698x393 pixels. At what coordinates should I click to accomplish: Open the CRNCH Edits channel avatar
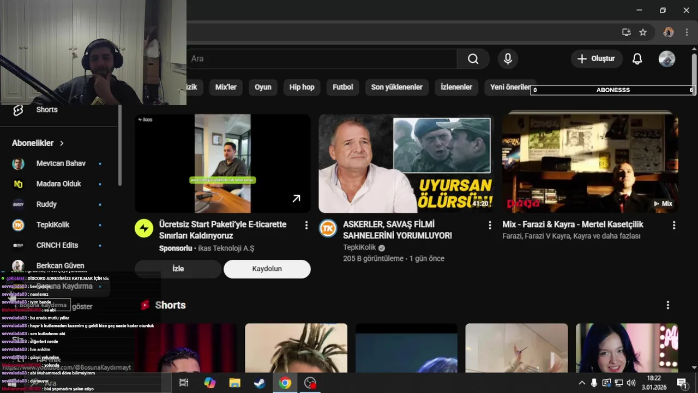[x=18, y=245]
